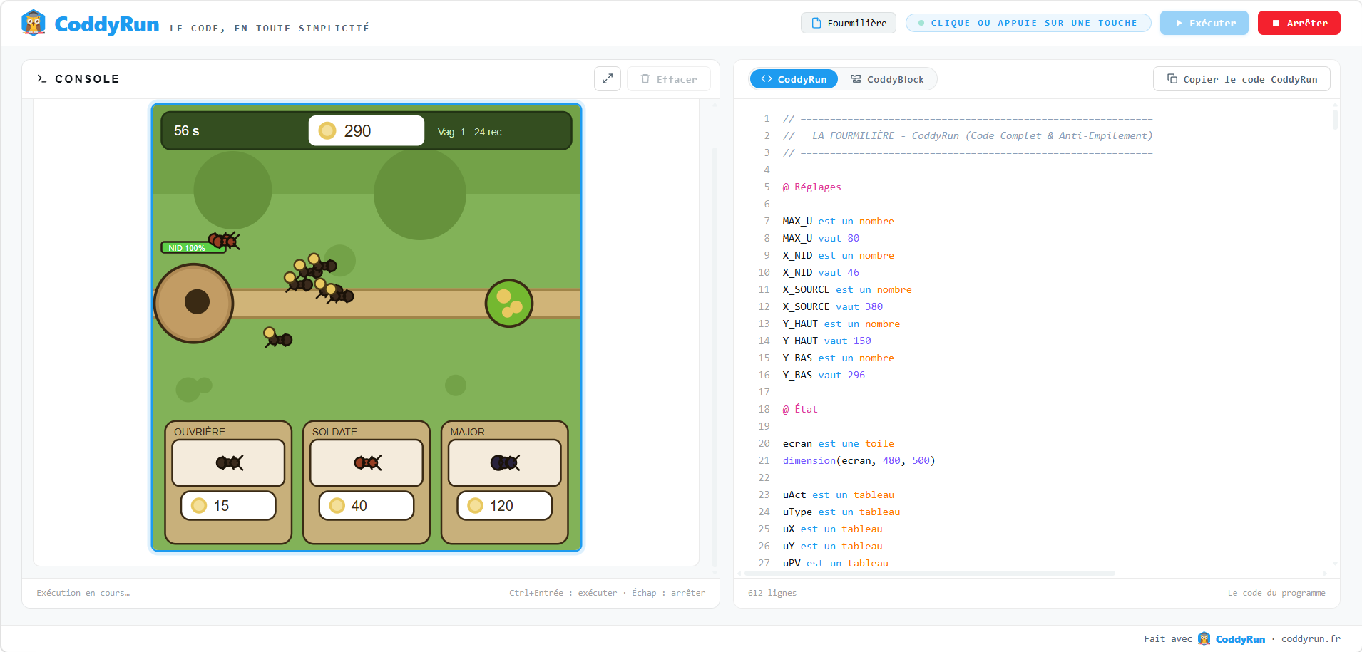Viewport: 1362px width, 652px height.
Task: Click the CoddyRun header title text
Action: click(x=107, y=24)
